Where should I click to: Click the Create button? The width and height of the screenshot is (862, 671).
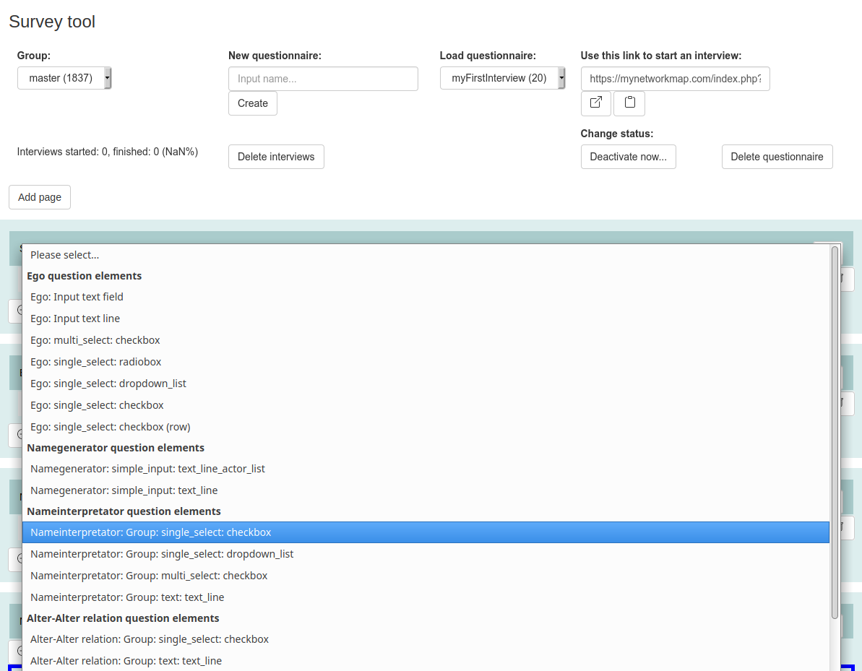[x=253, y=103]
